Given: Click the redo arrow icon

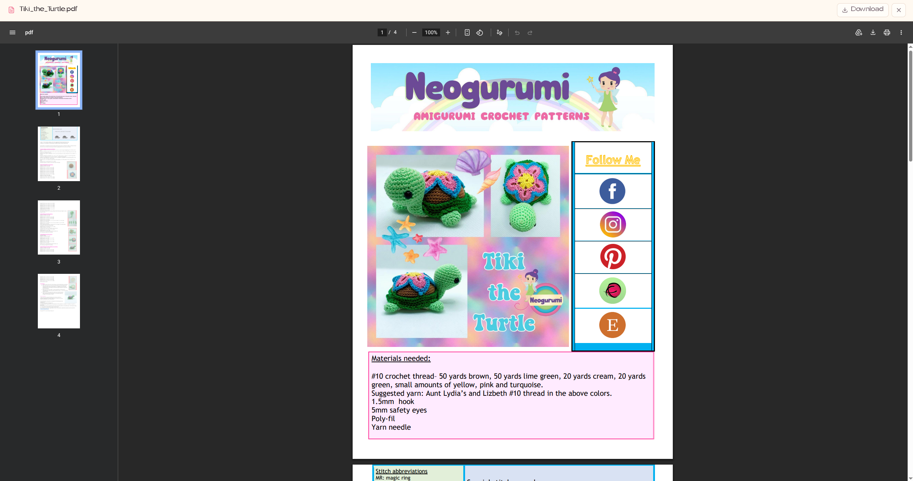Looking at the screenshot, I should coord(530,32).
